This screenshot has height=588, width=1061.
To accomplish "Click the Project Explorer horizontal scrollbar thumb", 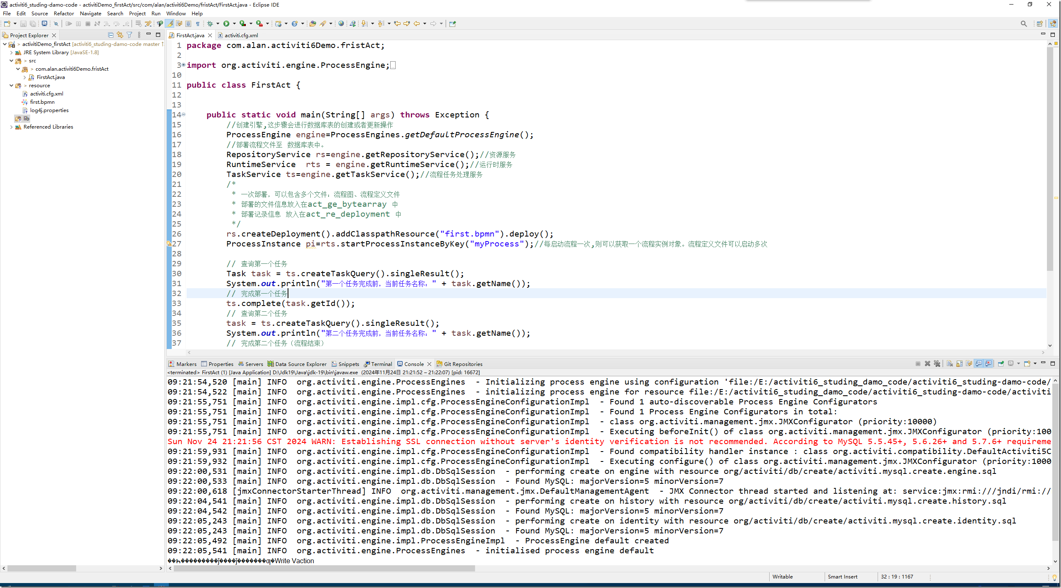I will [41, 568].
